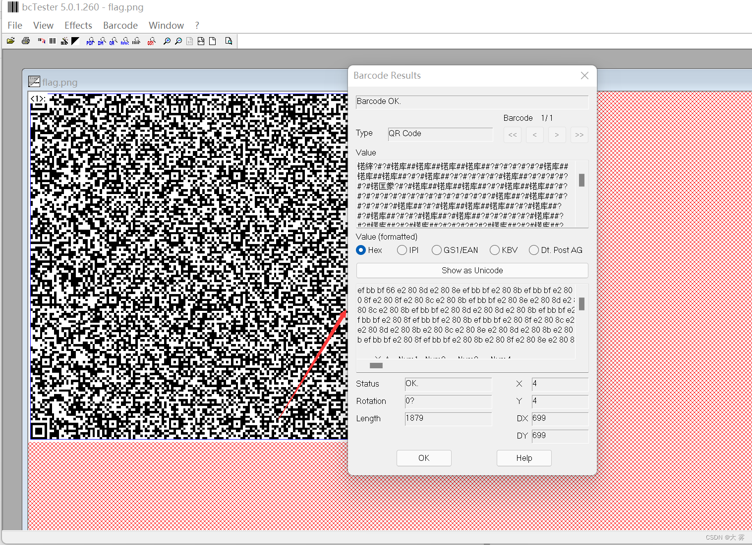Click the bcTester application title icon
752x545 pixels.
pos(13,7)
